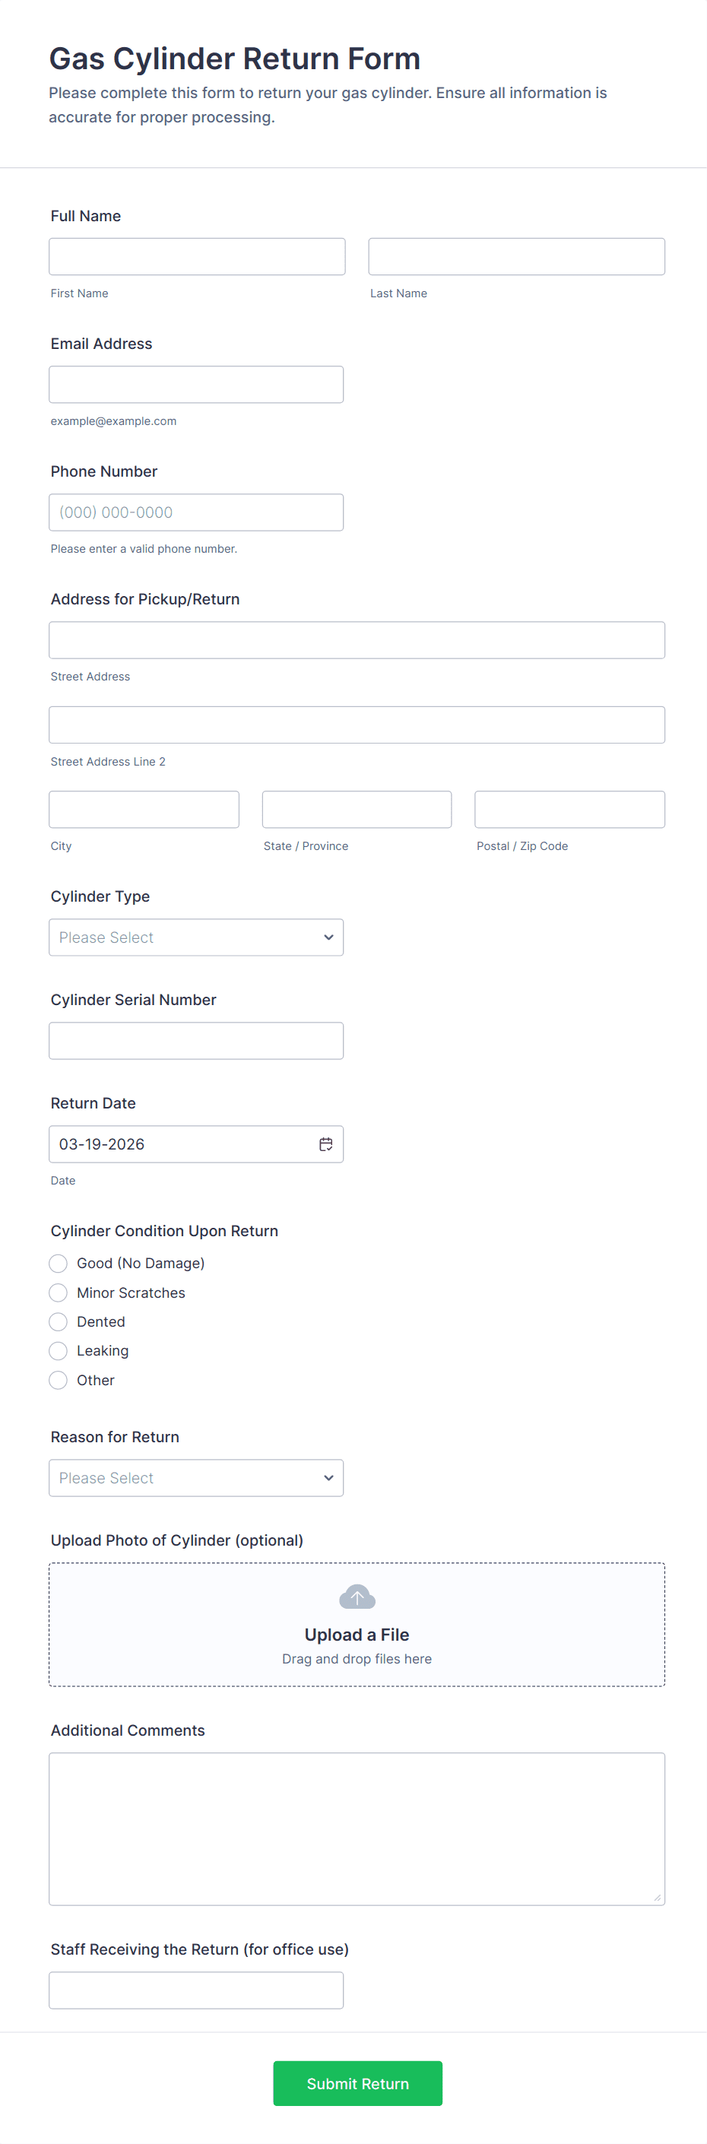The image size is (707, 2144).
Task: Focus the Street Address field
Action: [356, 640]
